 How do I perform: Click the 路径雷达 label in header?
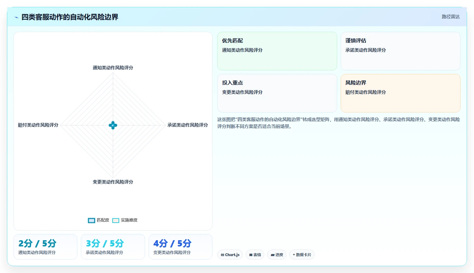[451, 17]
